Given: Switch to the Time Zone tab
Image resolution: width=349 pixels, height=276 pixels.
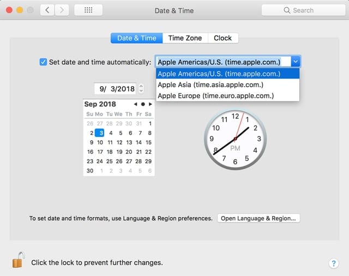Looking at the screenshot, I should (185, 38).
